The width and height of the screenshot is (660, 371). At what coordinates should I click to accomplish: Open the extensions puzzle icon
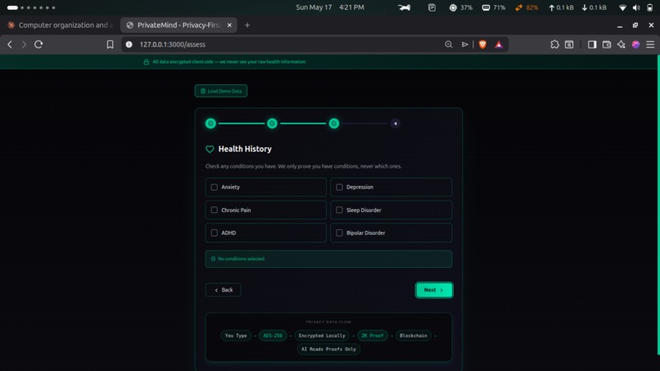pyautogui.click(x=554, y=44)
